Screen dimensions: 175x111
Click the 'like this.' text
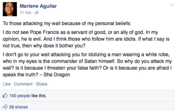pos(39,96)
